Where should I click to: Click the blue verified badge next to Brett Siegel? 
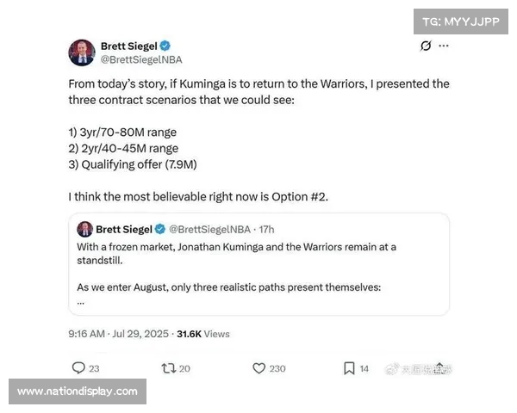point(165,46)
